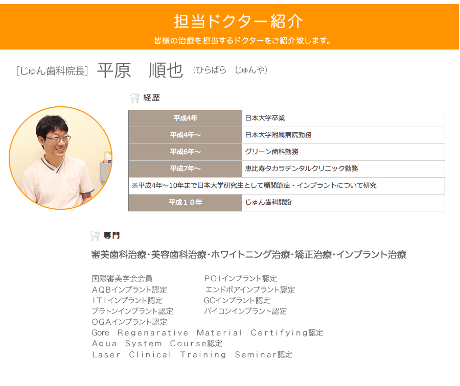
Task: Click the tooth icon beside 専門
Action: click(95, 236)
